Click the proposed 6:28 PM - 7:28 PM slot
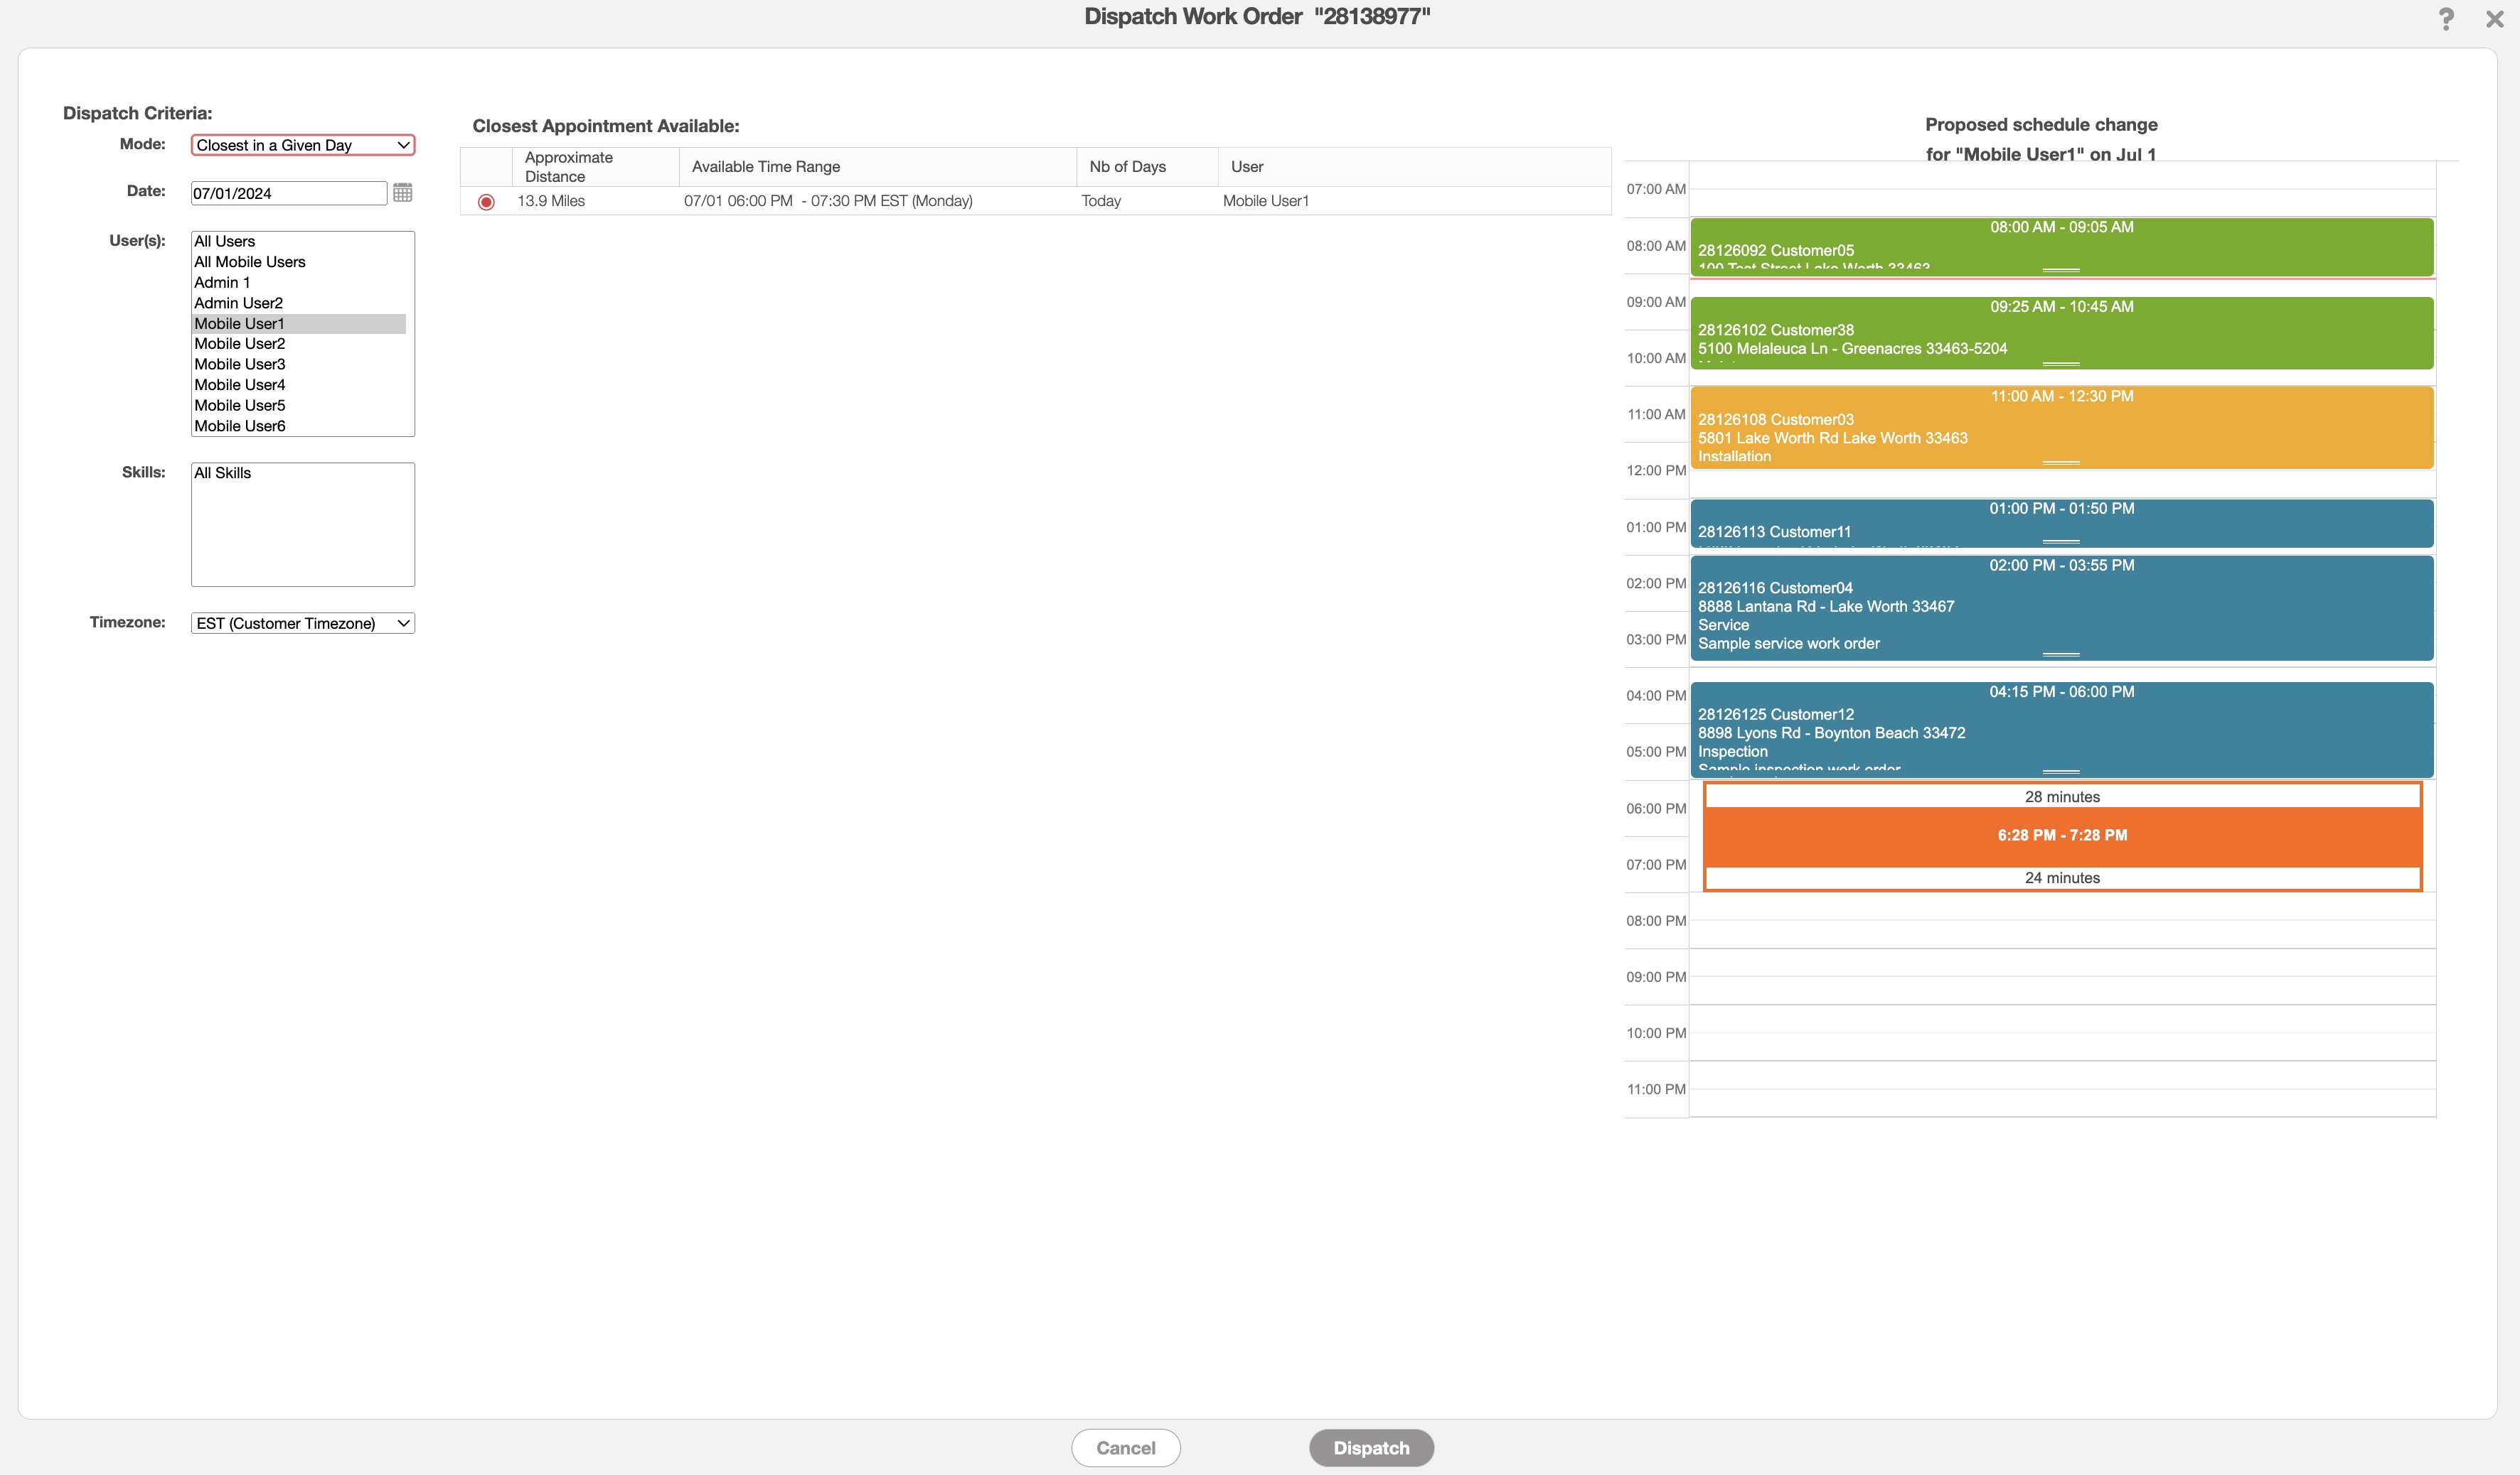 [x=2062, y=836]
